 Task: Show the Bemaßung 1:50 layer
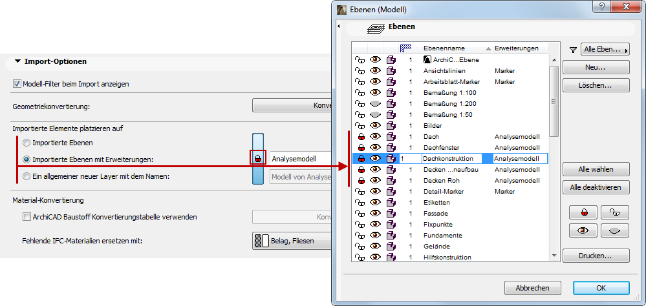click(375, 115)
